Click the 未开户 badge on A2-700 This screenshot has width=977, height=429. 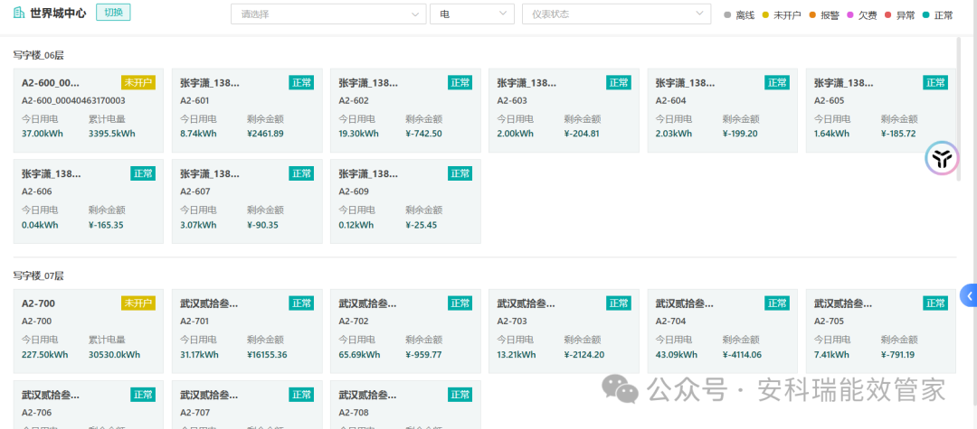point(138,303)
